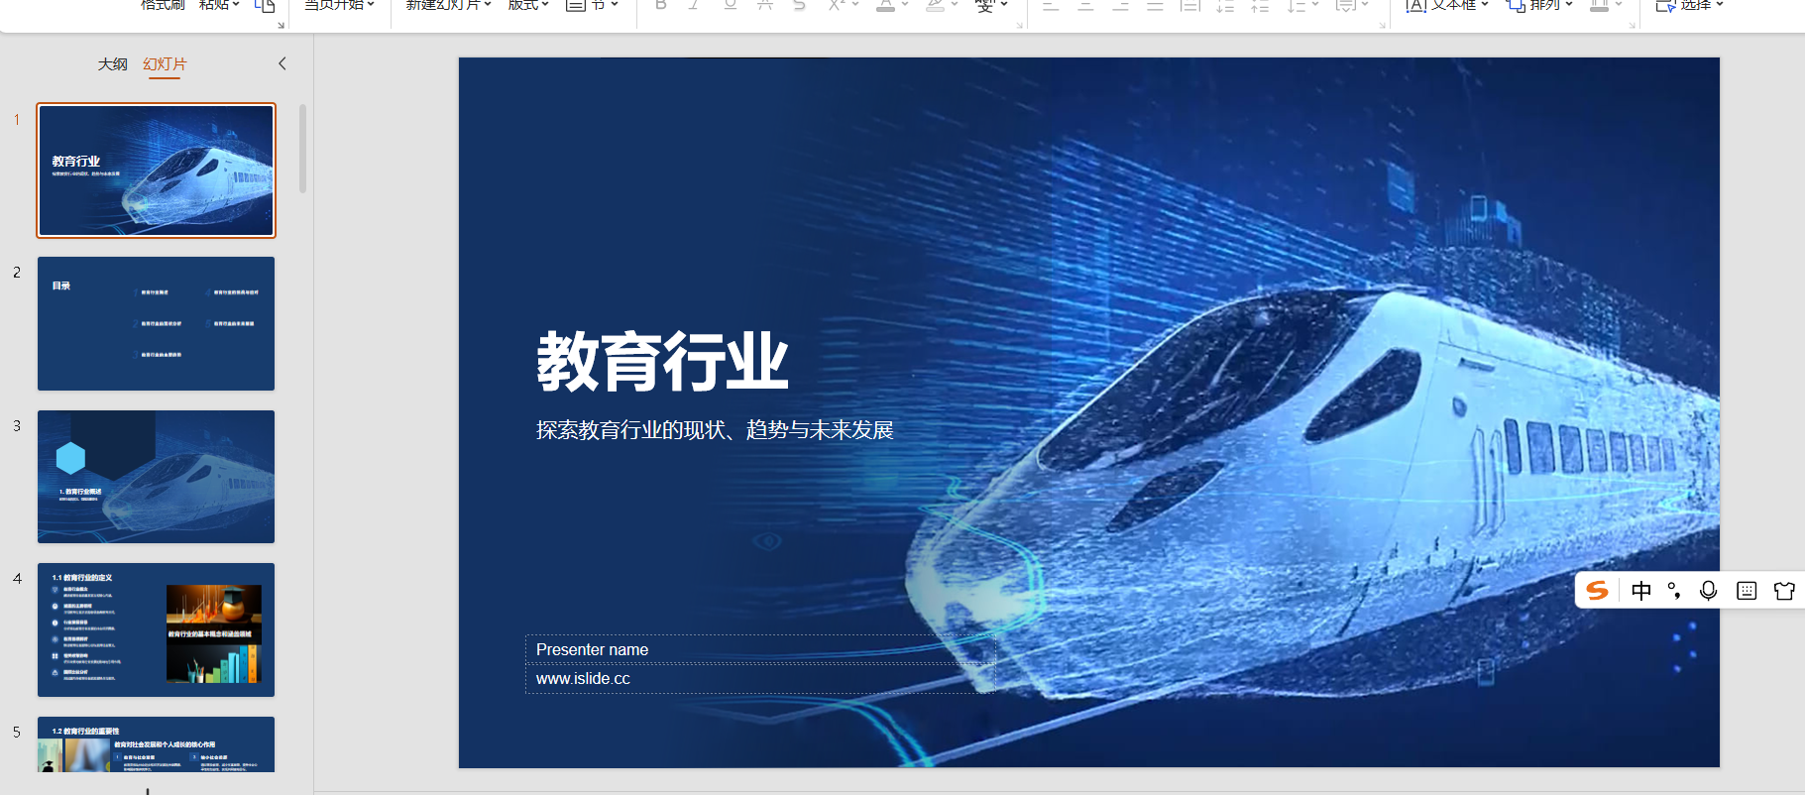Click the 排列 arrange icon
This screenshot has width=1805, height=795.
point(1516,6)
